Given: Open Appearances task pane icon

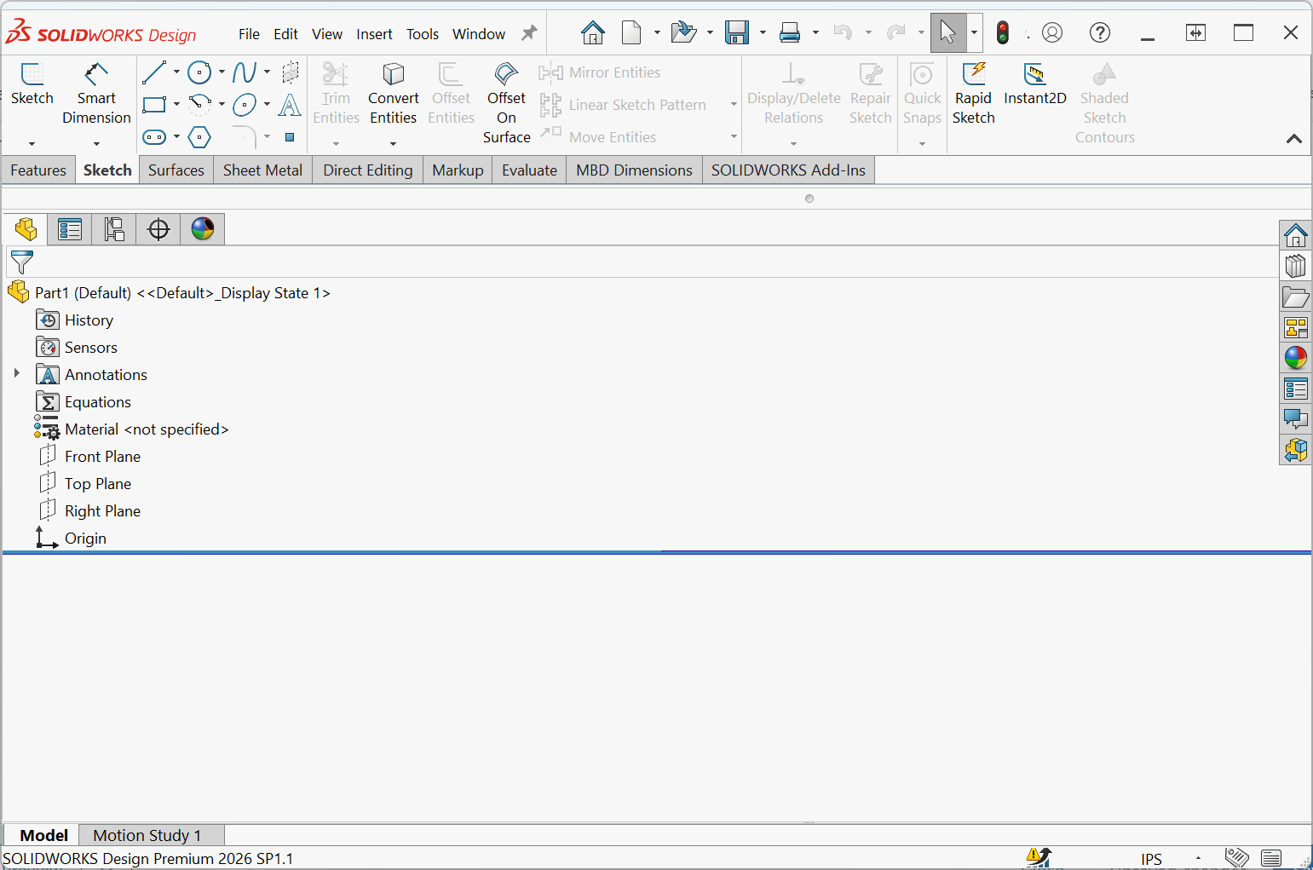Looking at the screenshot, I should coord(1295,358).
